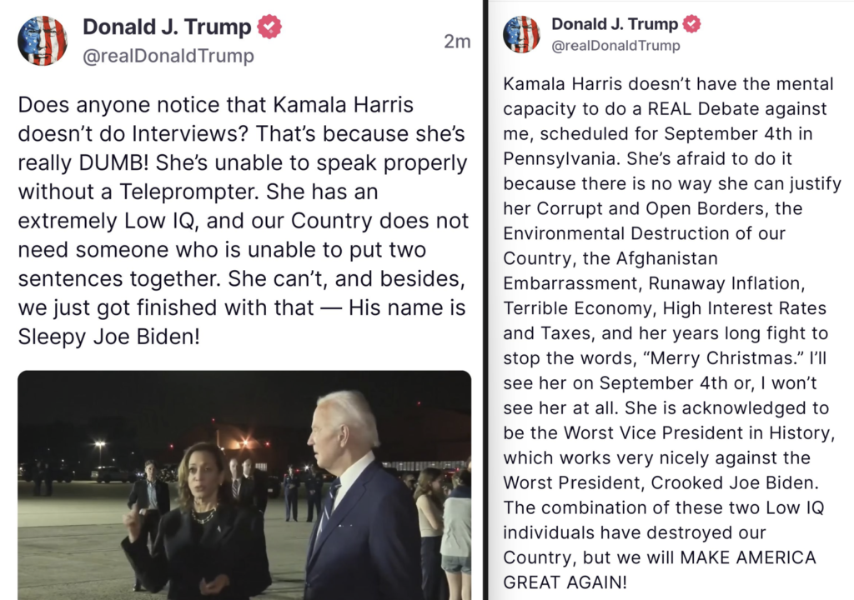
Task: Click "GREAT AGAIN!" closing line in right post
Action: [565, 582]
